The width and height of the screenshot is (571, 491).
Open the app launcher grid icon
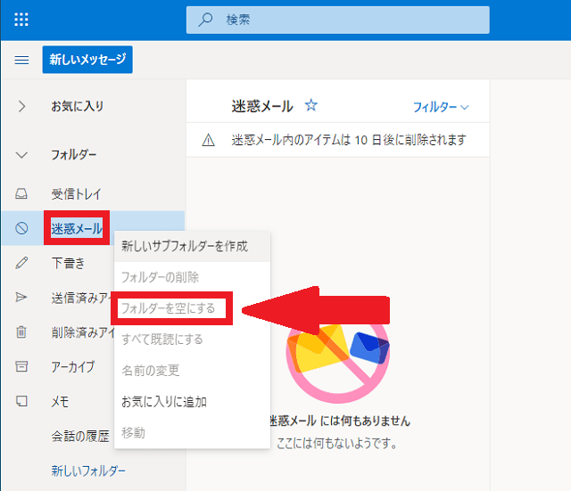pyautogui.click(x=21, y=20)
